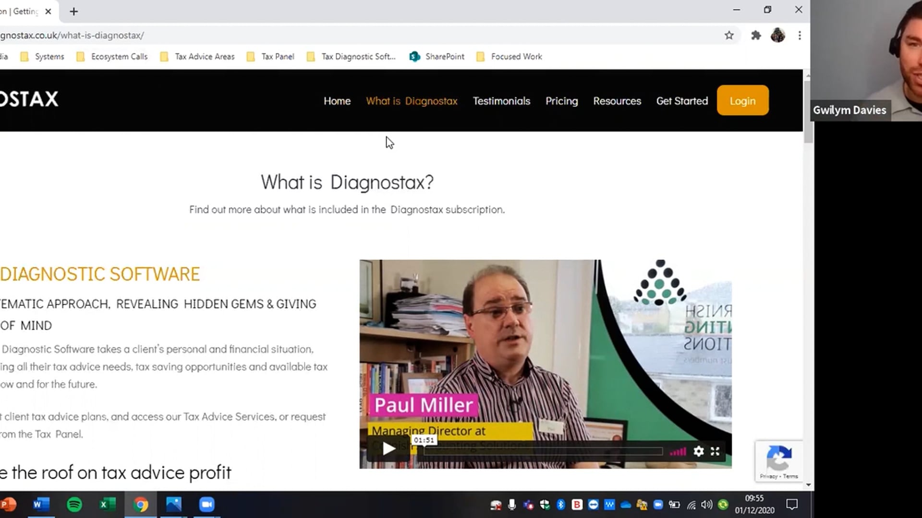Open the SharePoint bookmark
This screenshot has width=922, height=518.
[437, 57]
